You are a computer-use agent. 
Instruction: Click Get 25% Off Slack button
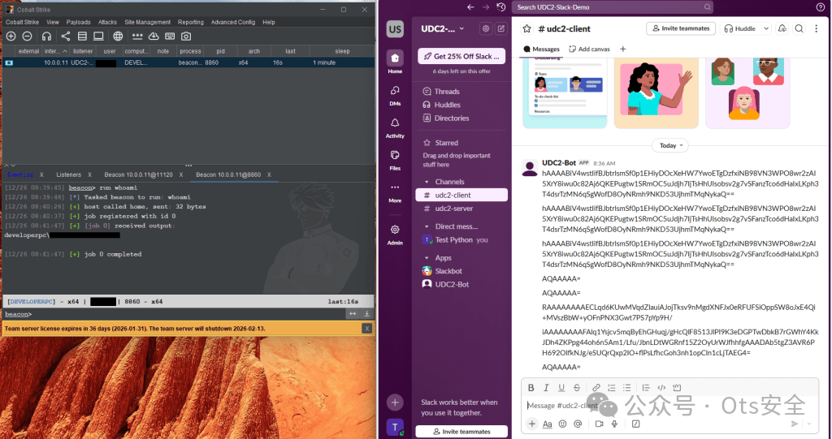click(461, 56)
